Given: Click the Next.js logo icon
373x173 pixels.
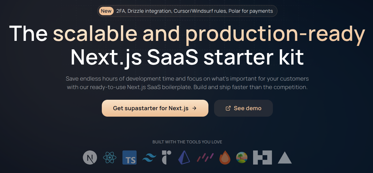Looking at the screenshot, I should click(90, 158).
